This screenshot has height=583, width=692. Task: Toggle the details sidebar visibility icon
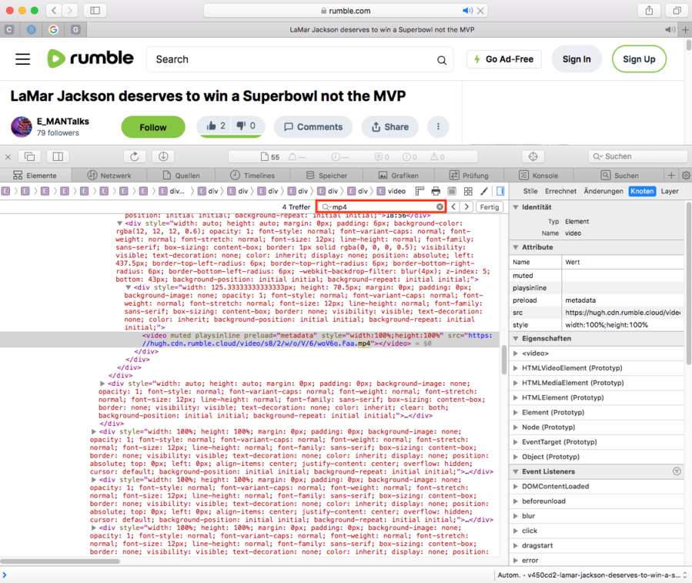click(x=500, y=191)
